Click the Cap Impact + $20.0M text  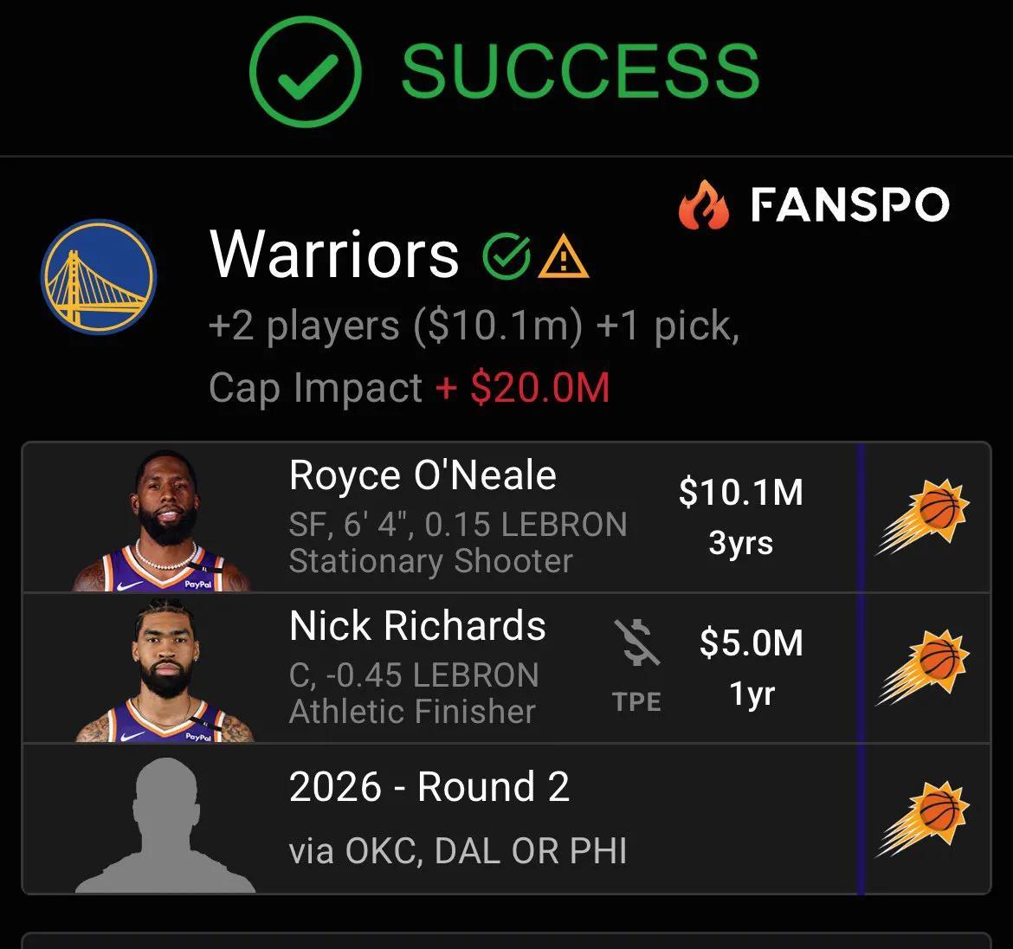click(409, 387)
